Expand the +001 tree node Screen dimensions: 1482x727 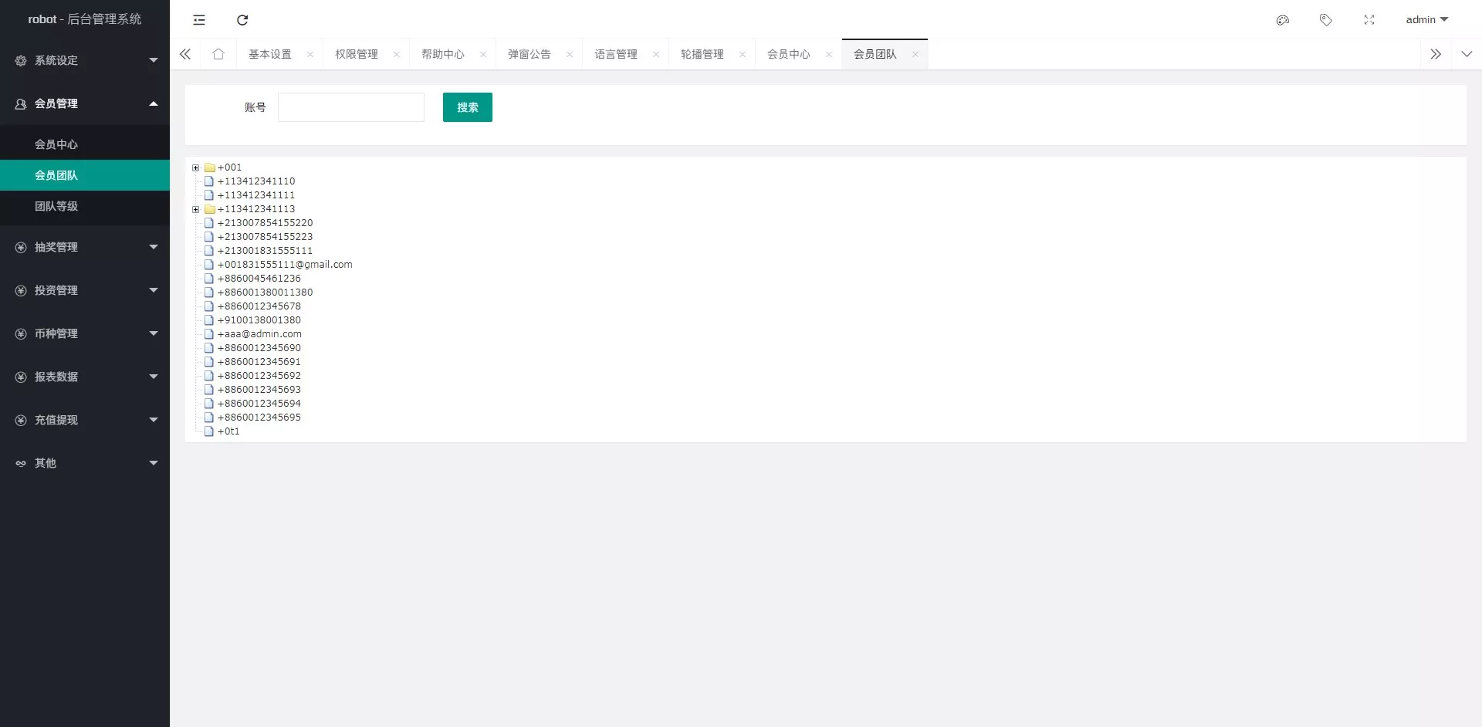(x=195, y=167)
